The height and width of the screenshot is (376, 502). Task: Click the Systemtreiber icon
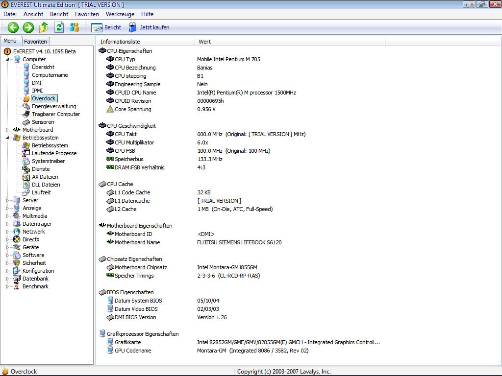point(26,161)
